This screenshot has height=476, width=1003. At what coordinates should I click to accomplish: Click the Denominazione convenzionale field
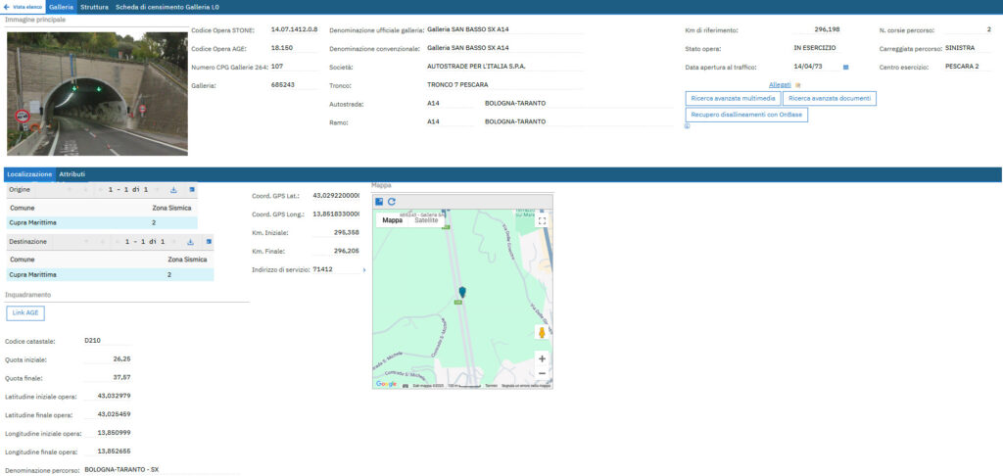(x=504, y=48)
